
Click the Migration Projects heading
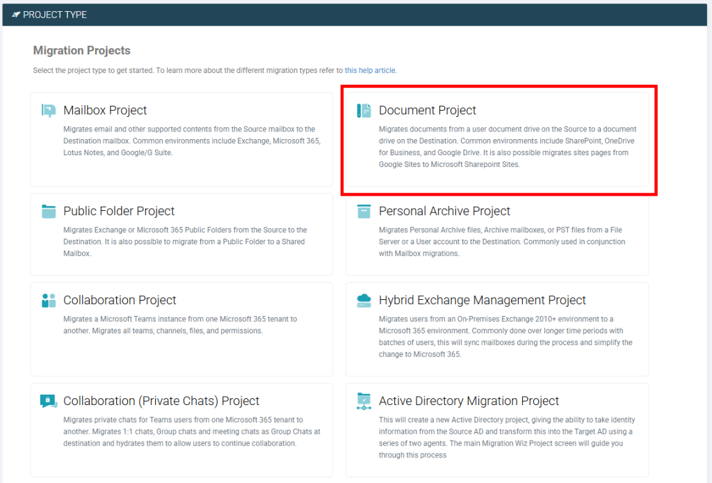[x=82, y=50]
